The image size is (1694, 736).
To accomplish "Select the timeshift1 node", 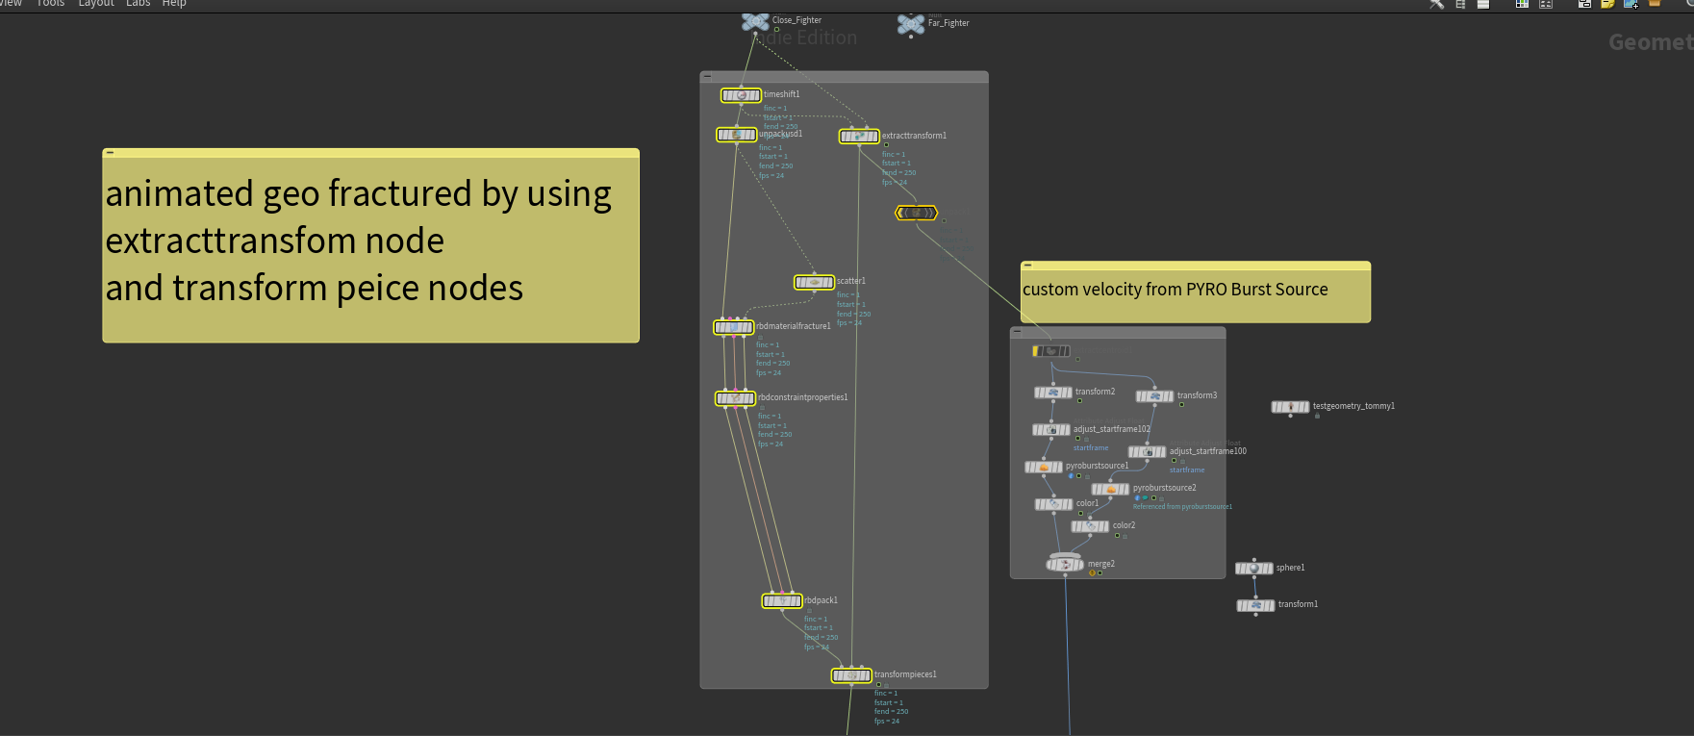I will [742, 95].
